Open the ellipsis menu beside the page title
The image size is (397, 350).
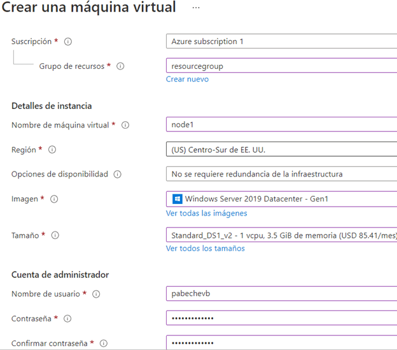point(196,8)
